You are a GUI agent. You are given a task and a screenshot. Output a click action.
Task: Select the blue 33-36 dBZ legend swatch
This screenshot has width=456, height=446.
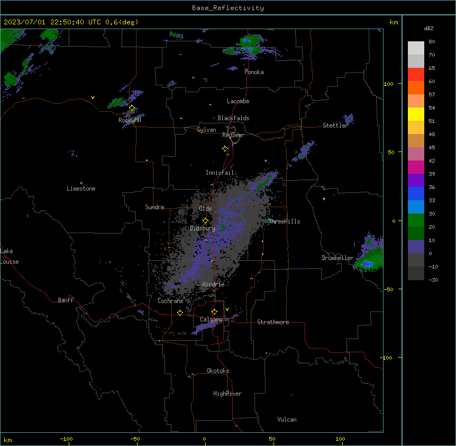click(x=416, y=193)
